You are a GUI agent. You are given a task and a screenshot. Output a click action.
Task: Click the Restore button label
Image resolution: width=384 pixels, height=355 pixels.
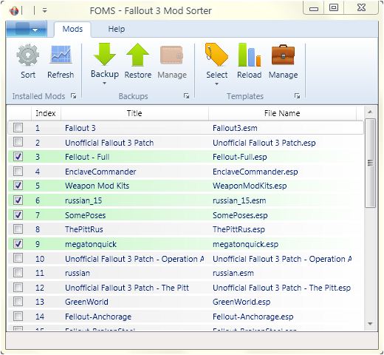[138, 75]
